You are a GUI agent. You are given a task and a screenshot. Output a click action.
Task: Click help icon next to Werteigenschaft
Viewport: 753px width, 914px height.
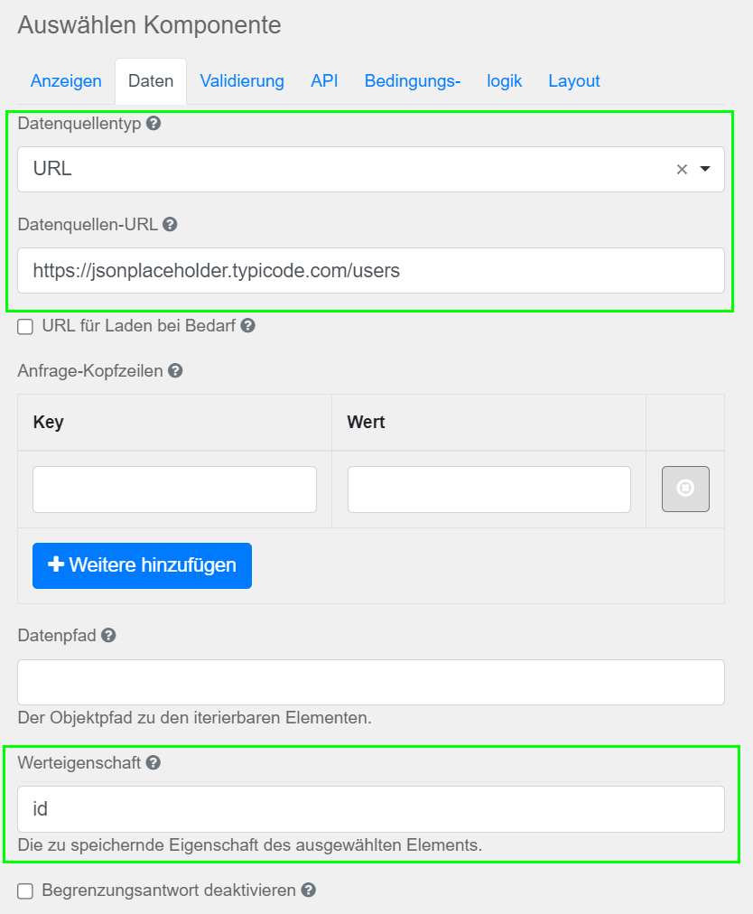[x=153, y=762]
